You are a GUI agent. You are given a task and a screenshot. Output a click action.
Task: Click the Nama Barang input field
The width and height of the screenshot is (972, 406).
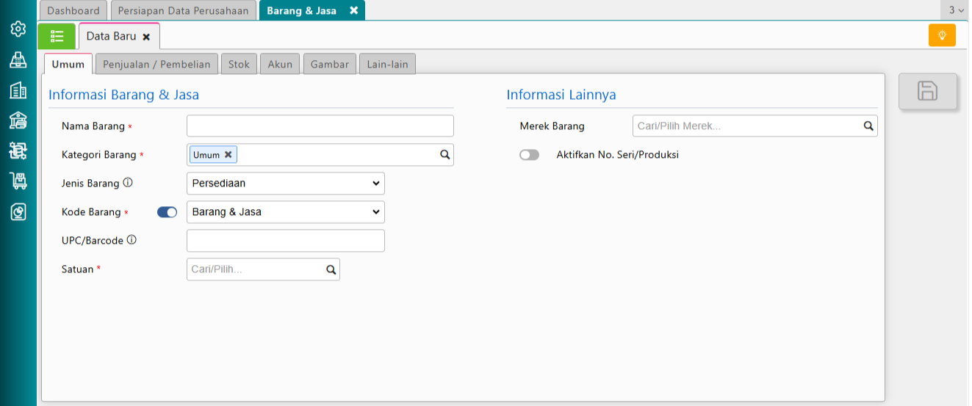click(x=320, y=126)
